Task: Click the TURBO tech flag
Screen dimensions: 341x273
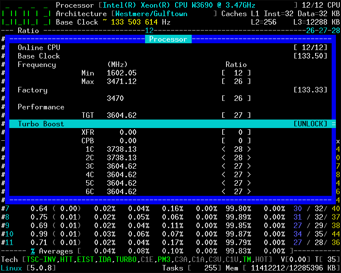Action: [x=126, y=259]
